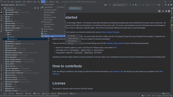Switch the markdown view to editor only

(x=163, y=11)
